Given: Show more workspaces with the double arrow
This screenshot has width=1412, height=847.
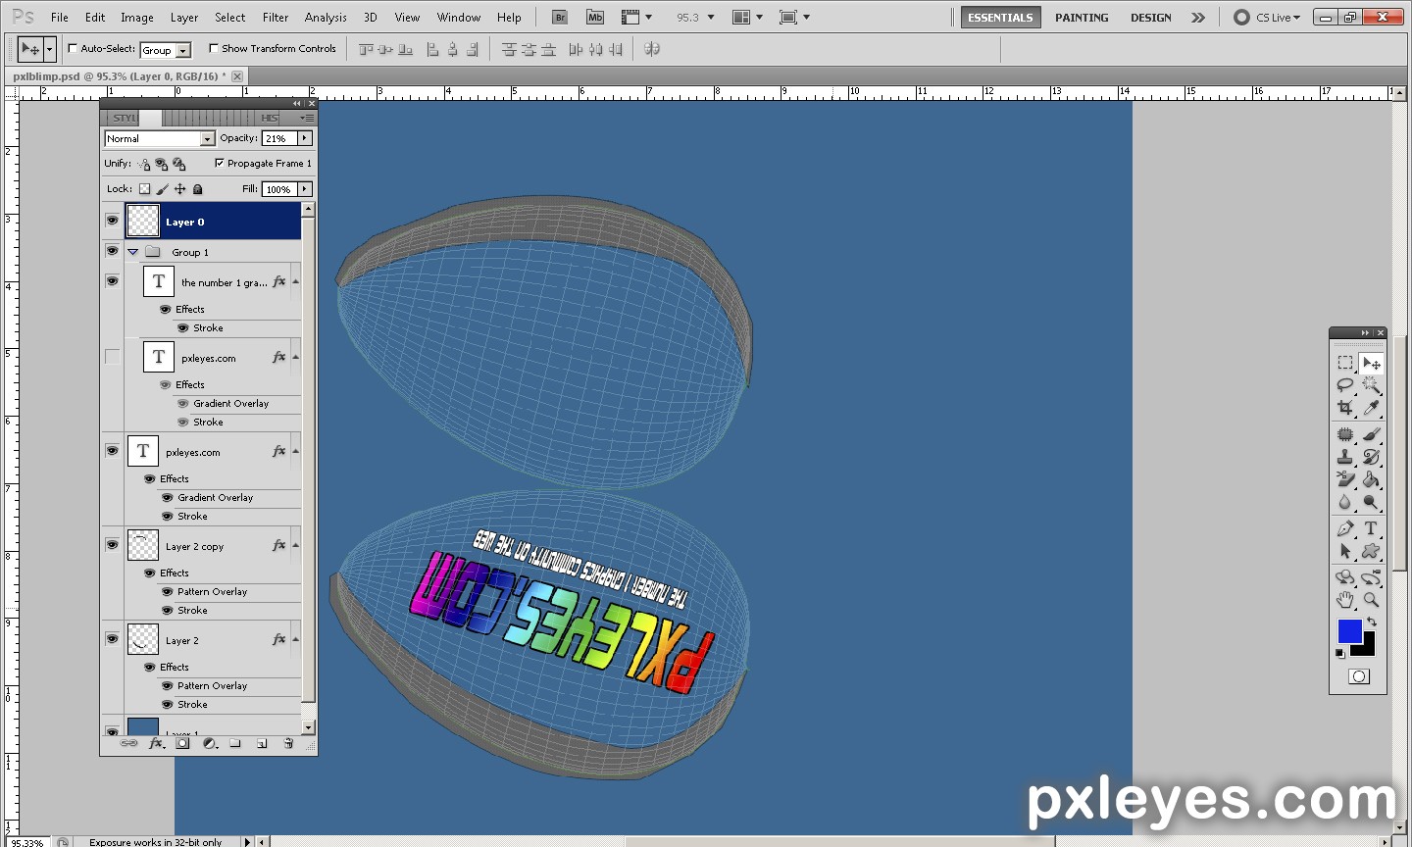Looking at the screenshot, I should 1198,17.
